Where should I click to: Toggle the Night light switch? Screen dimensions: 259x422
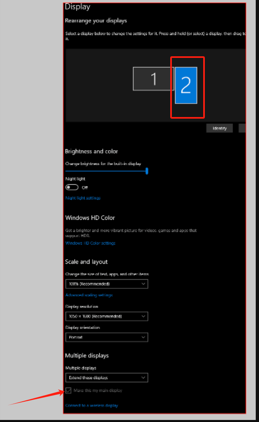pos(72,187)
